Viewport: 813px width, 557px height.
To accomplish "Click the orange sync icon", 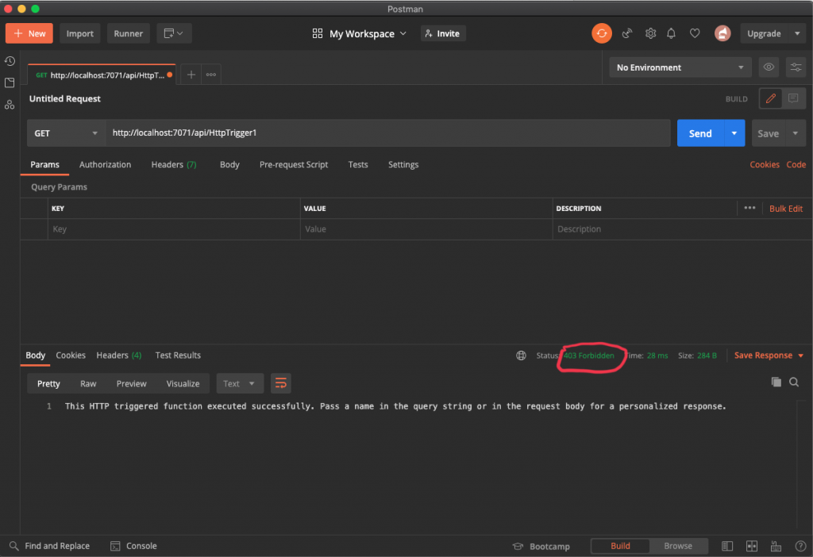I will point(602,33).
